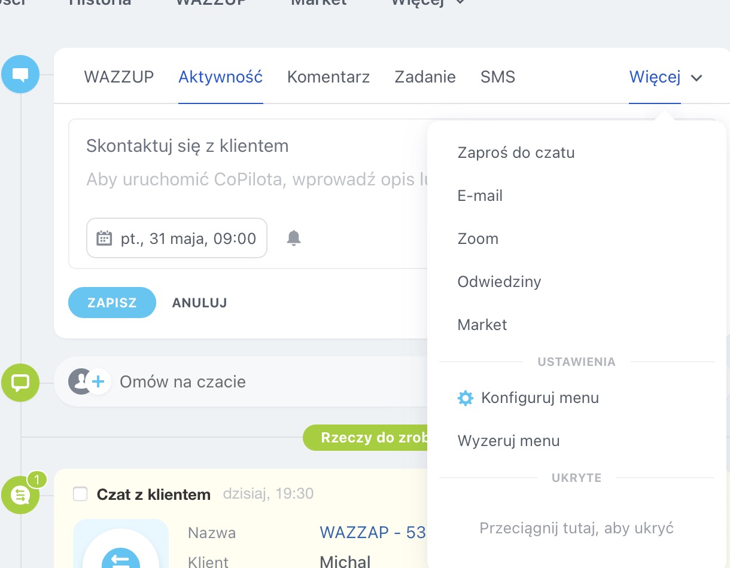730x568 pixels.
Task: Click the reminder bell icon
Action: [293, 238]
